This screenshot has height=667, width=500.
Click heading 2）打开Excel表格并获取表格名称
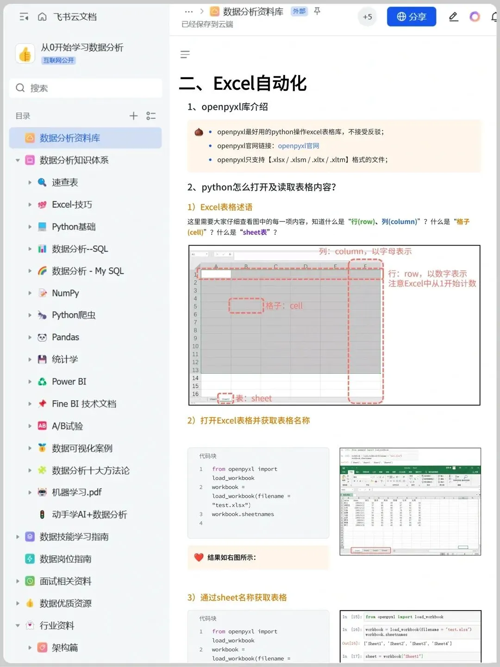point(249,421)
